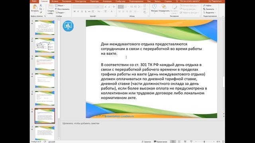Click the zoom in plus button
The height and width of the screenshot is (143, 255).
tap(214, 142)
